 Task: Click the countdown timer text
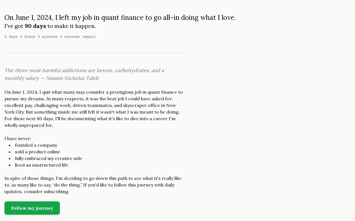click(x=50, y=37)
